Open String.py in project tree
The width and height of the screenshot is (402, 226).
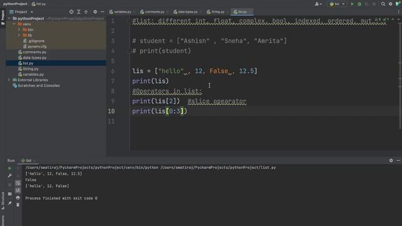(31, 68)
